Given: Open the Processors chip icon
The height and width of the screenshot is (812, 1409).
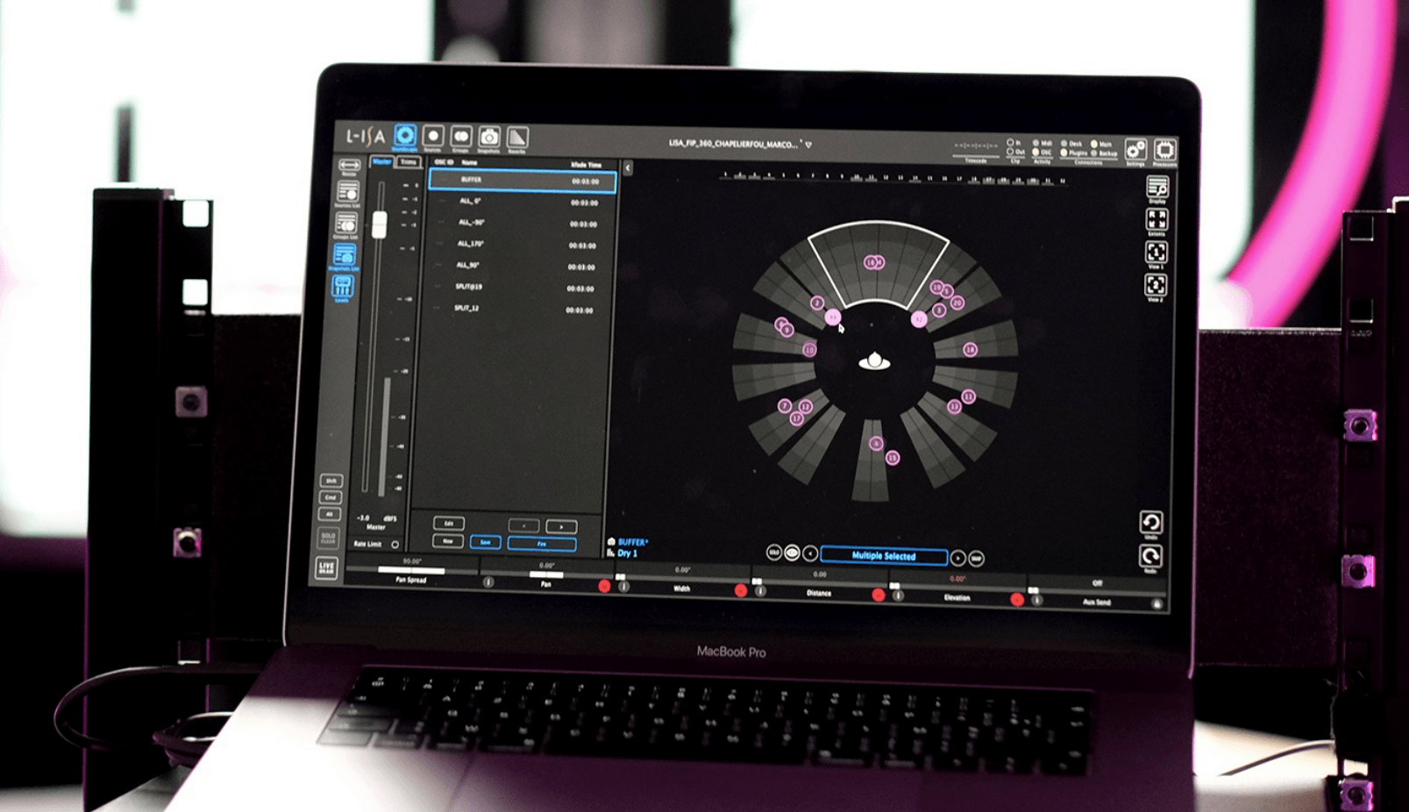Looking at the screenshot, I should [1164, 149].
